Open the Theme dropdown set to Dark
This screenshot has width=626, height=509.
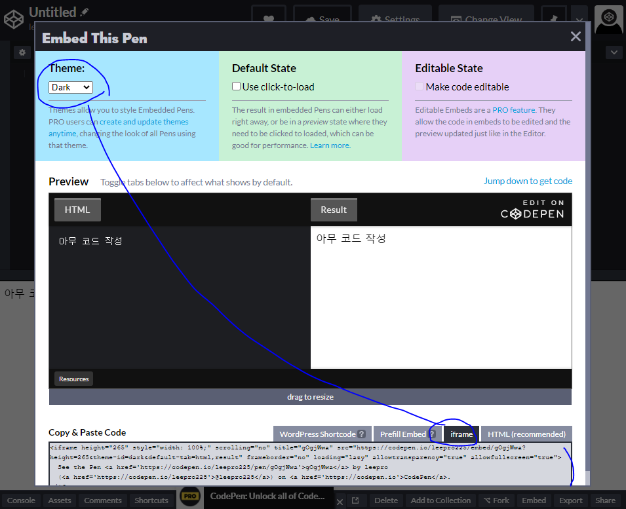click(71, 87)
